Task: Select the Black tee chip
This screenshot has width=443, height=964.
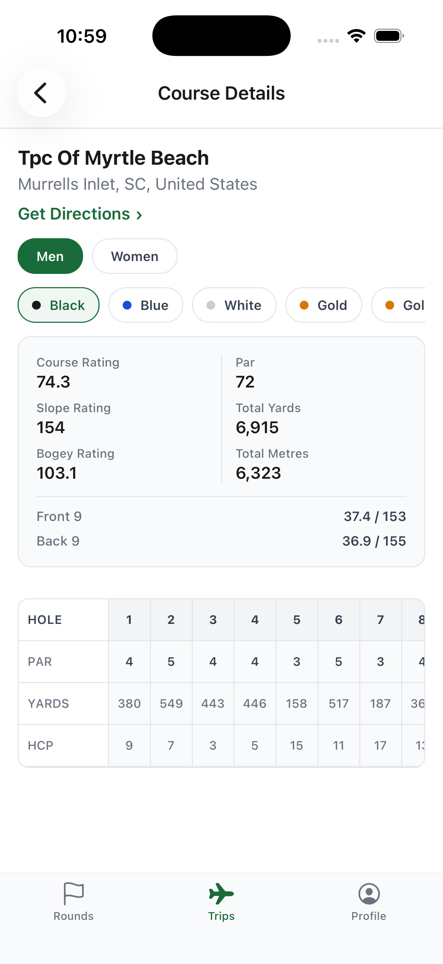Action: click(59, 305)
